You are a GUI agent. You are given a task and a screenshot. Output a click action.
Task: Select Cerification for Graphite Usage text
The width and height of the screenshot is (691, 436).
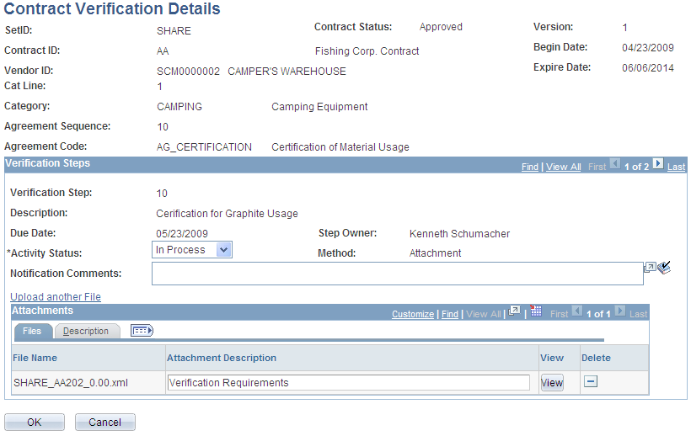[227, 214]
